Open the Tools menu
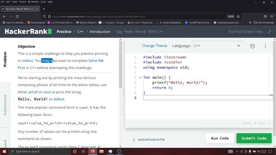Image resolution: width=276 pixels, height=155 pixels. click(43, 2)
